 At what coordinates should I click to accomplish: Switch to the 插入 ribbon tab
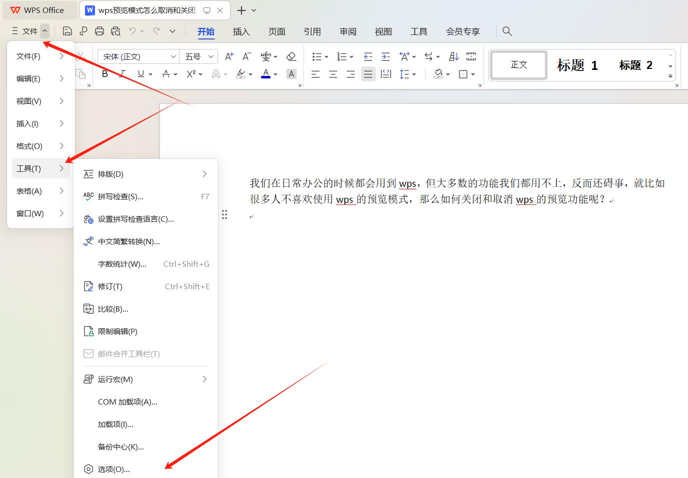(241, 31)
